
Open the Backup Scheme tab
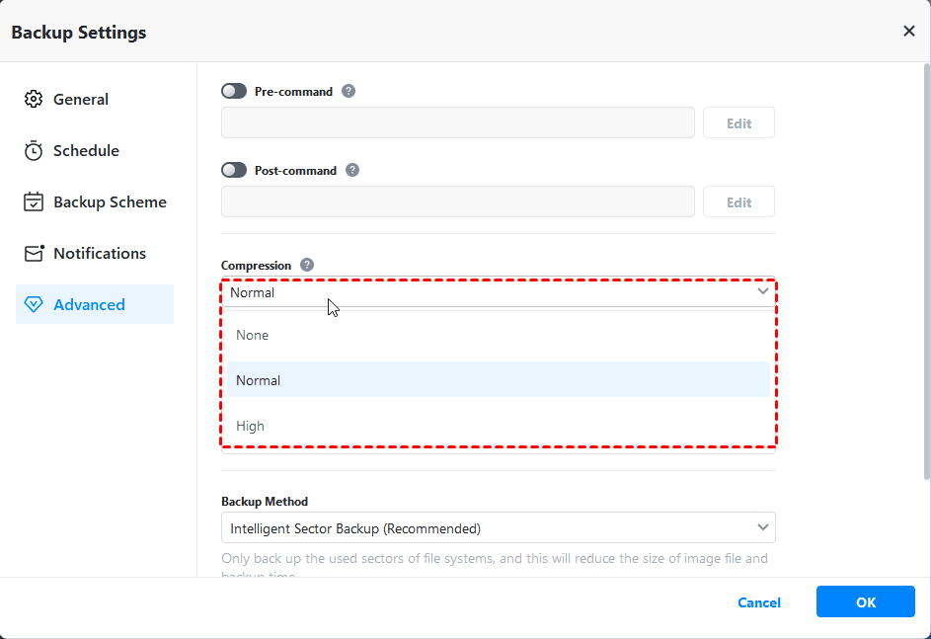(x=110, y=202)
